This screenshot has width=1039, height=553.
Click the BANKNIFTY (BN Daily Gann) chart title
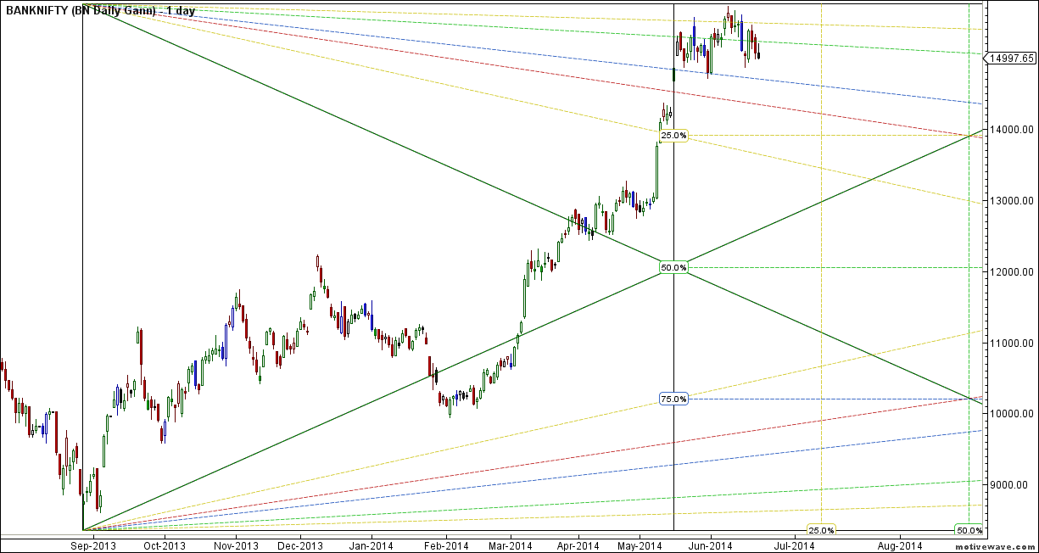click(100, 11)
